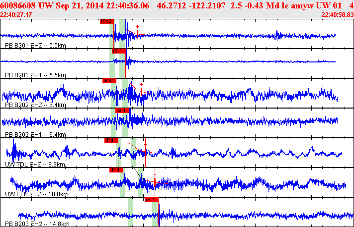Click the start time 22:40:27.17
354x227 pixels.
click(16, 15)
